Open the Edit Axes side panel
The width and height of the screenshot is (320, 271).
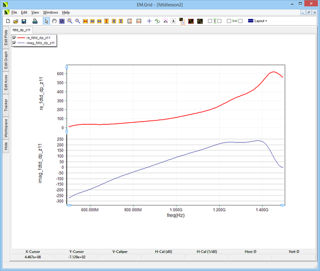pyautogui.click(x=6, y=84)
